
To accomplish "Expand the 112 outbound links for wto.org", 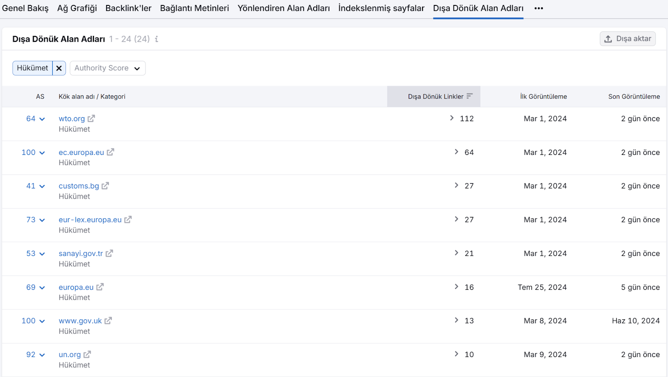I will [x=452, y=118].
